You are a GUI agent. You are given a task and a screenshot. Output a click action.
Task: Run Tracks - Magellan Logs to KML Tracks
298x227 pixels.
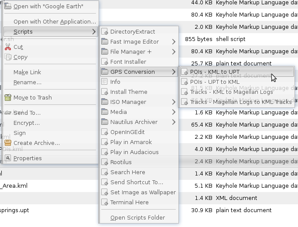pyautogui.click(x=237, y=102)
